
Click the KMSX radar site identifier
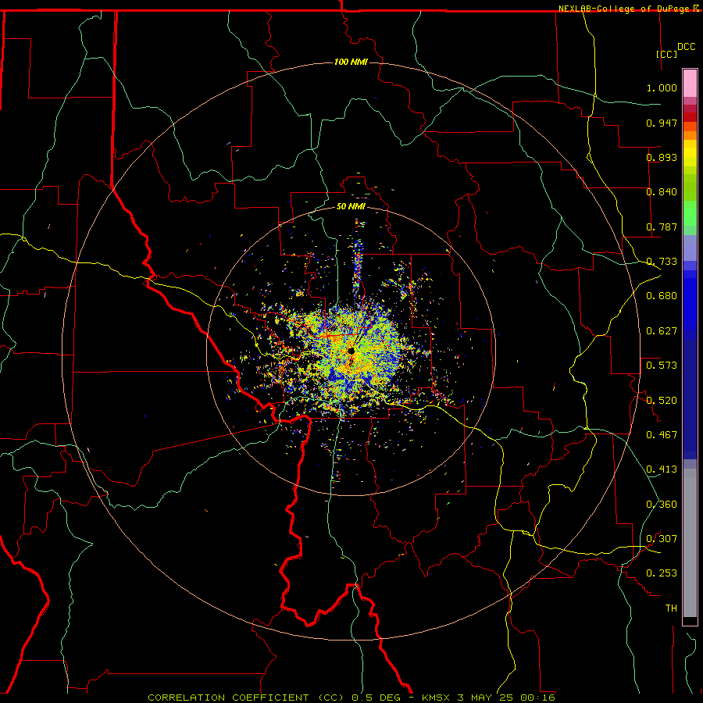click(436, 698)
